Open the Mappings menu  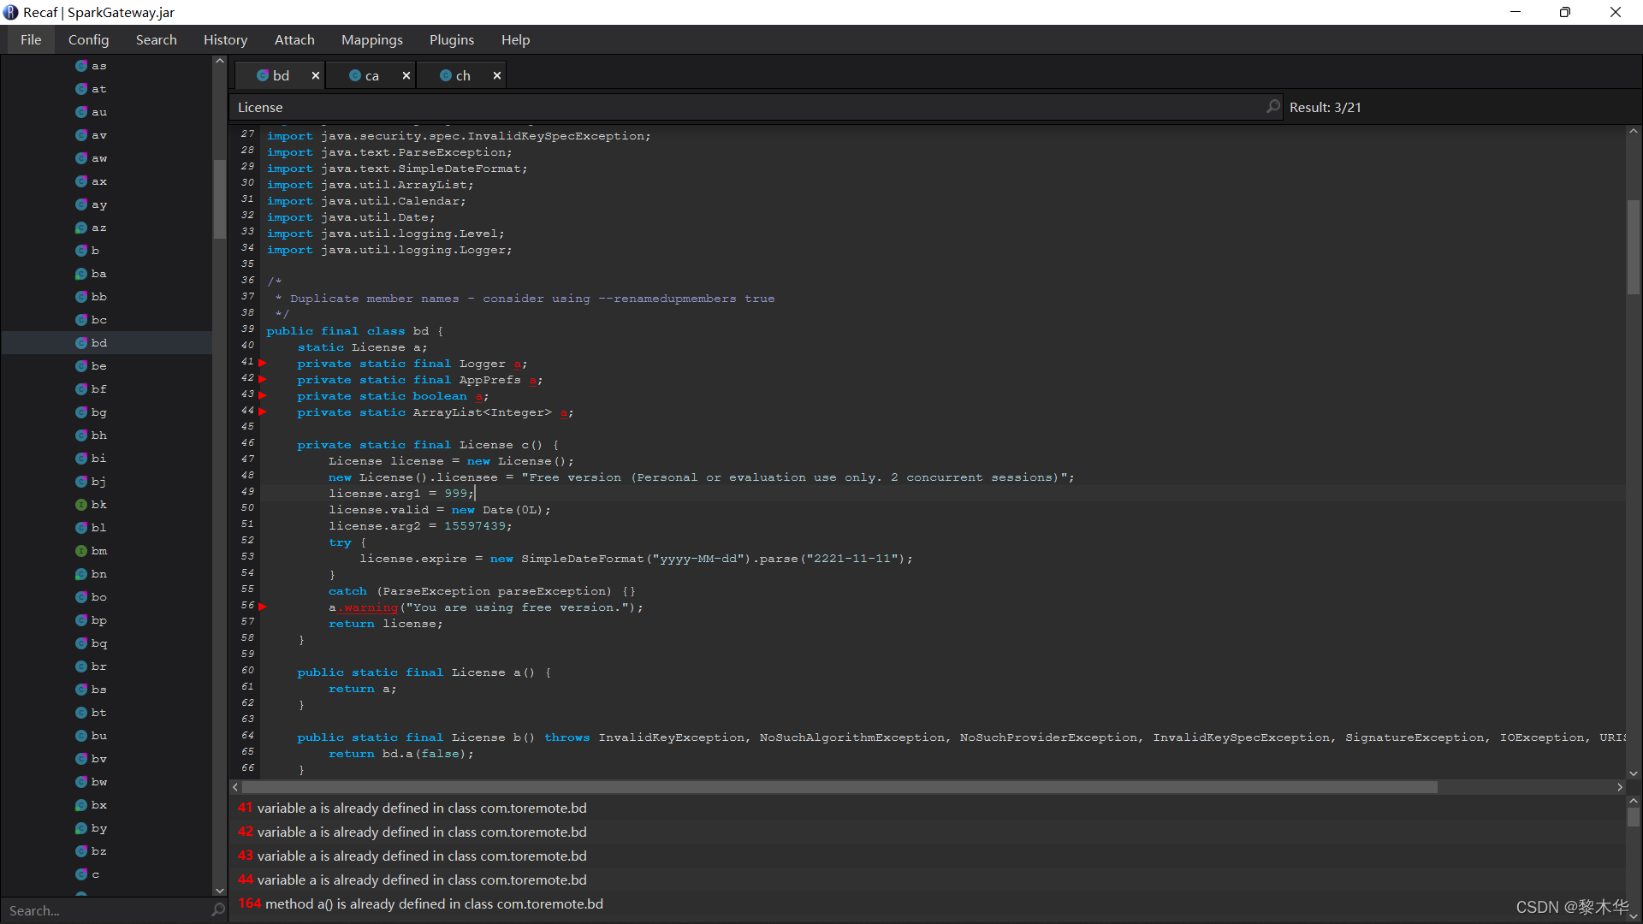coord(371,39)
